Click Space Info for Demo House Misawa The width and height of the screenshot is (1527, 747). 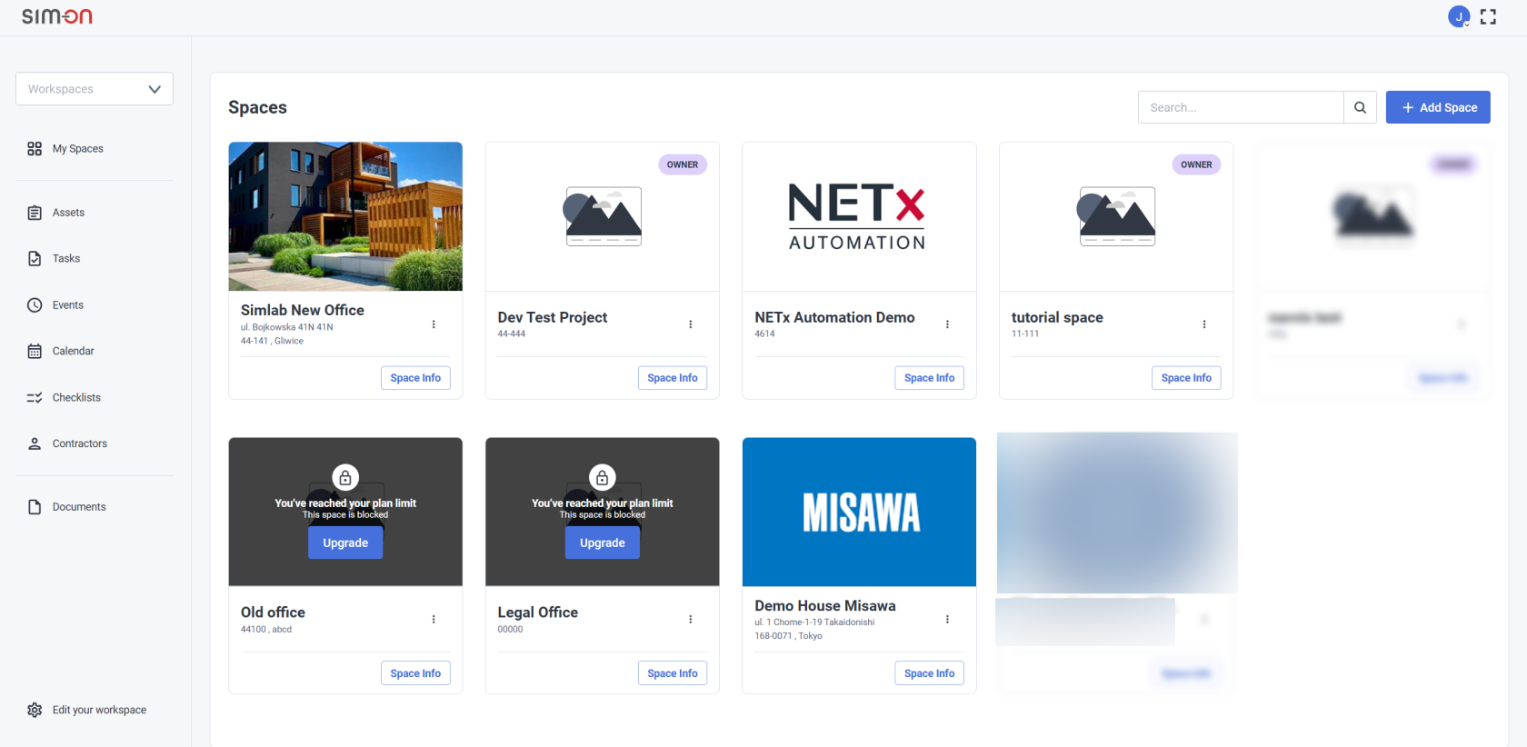coord(930,673)
